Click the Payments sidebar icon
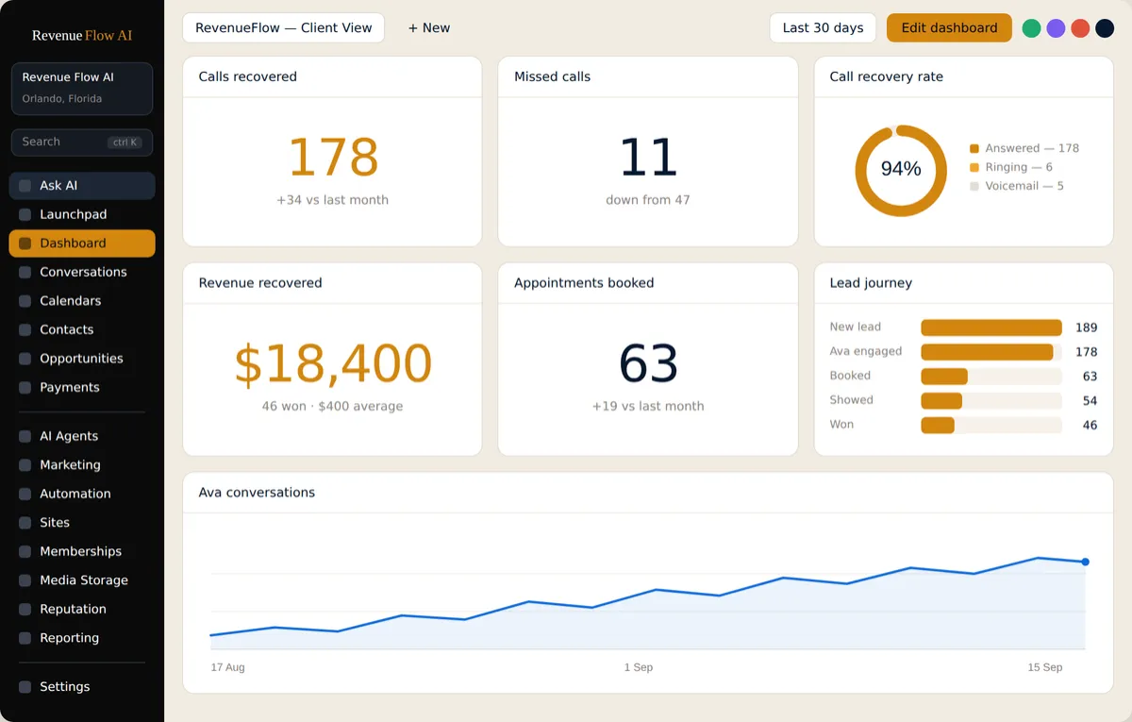The width and height of the screenshot is (1132, 722). [25, 388]
